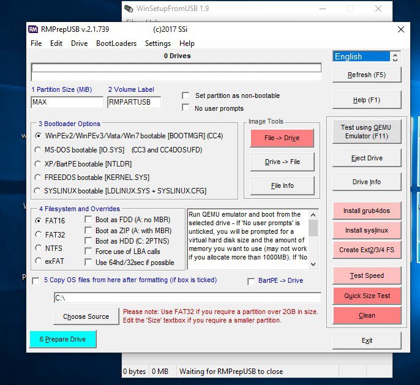The width and height of the screenshot is (420, 385).
Task: Click the C:\ source path field
Action: [x=187, y=297]
